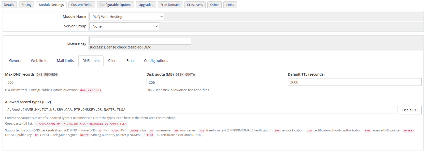This screenshot has height=153, width=429.
Task: Switch to Free Domain tab
Action: click(x=170, y=5)
